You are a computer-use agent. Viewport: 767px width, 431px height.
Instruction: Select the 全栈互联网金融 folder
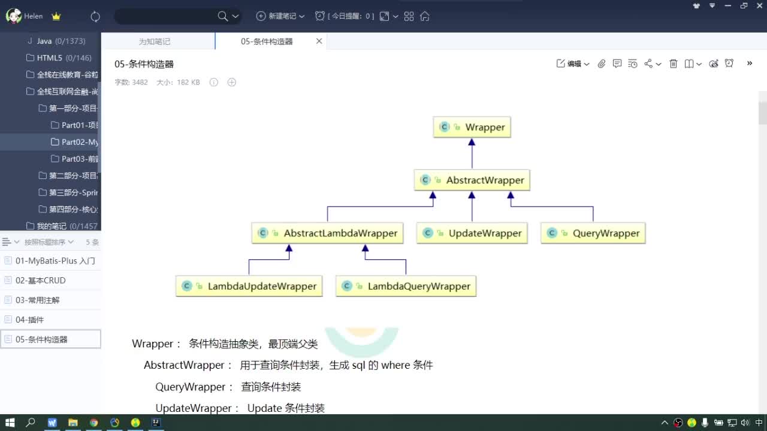[50, 91]
